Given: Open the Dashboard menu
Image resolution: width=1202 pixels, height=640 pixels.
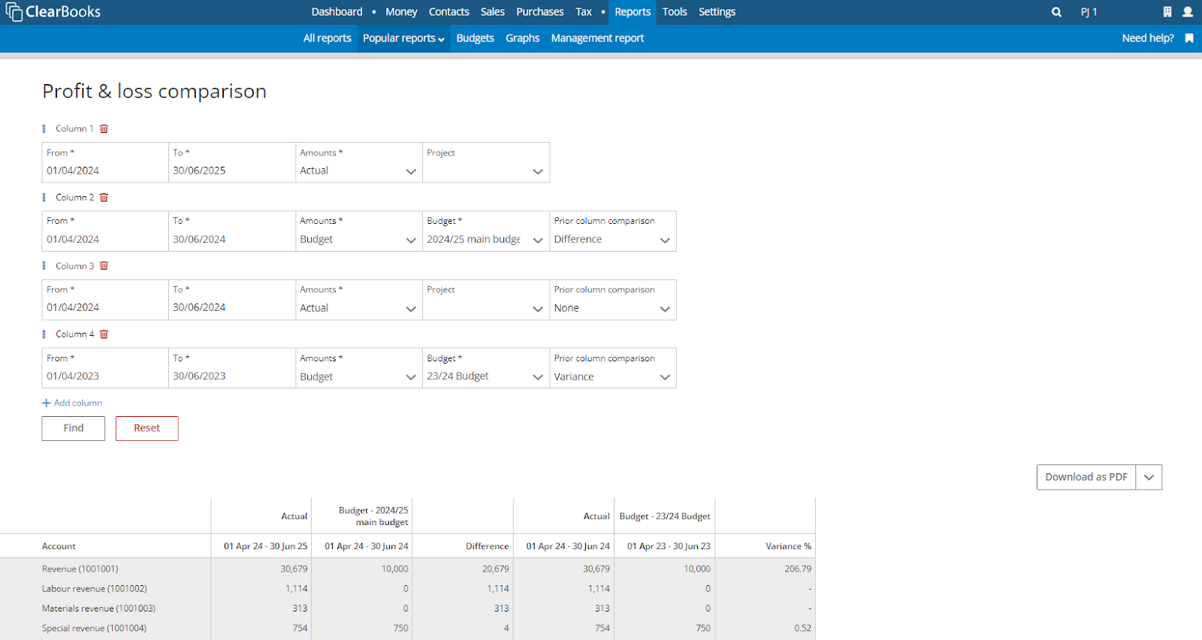Looking at the screenshot, I should 337,12.
